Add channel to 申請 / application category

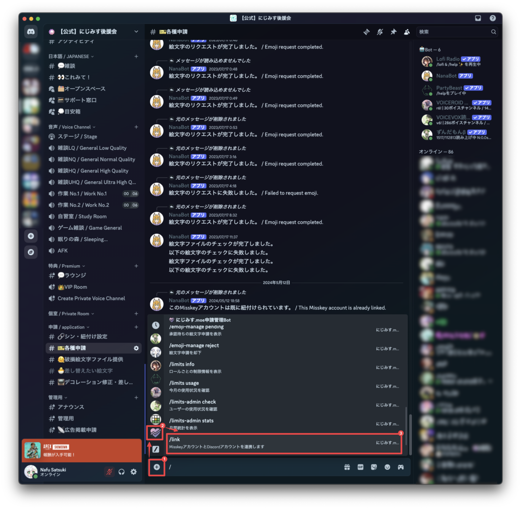point(136,327)
